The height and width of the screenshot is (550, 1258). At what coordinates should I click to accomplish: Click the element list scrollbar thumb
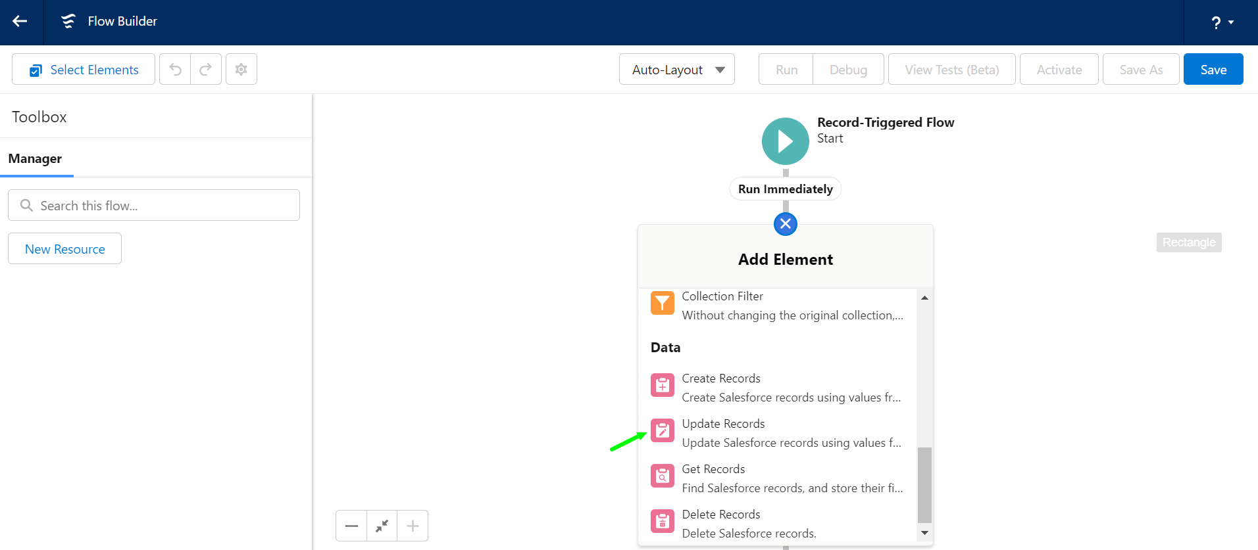click(x=924, y=485)
